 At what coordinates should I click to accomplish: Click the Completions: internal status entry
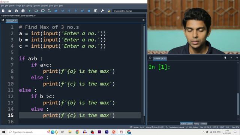(175, 127)
